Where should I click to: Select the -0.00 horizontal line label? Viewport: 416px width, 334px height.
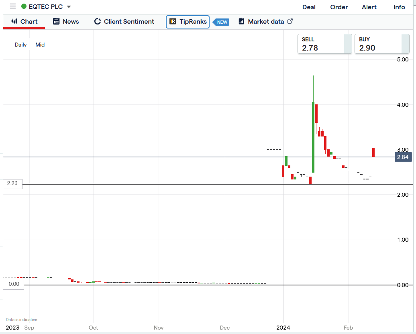[13, 284]
